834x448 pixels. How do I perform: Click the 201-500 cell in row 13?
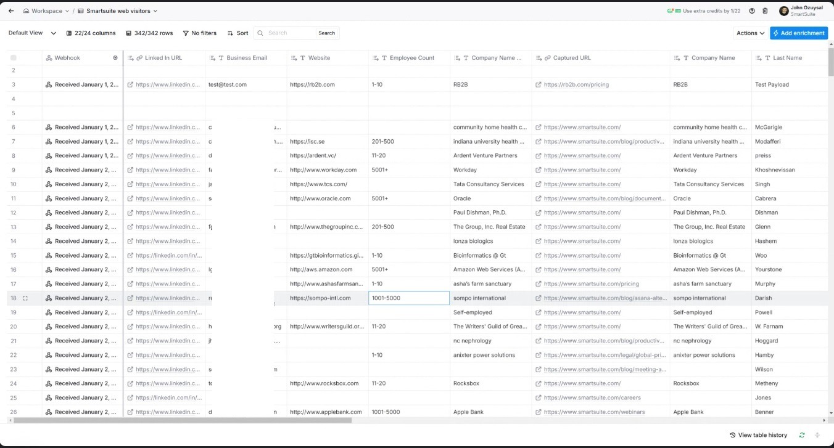[x=409, y=227]
